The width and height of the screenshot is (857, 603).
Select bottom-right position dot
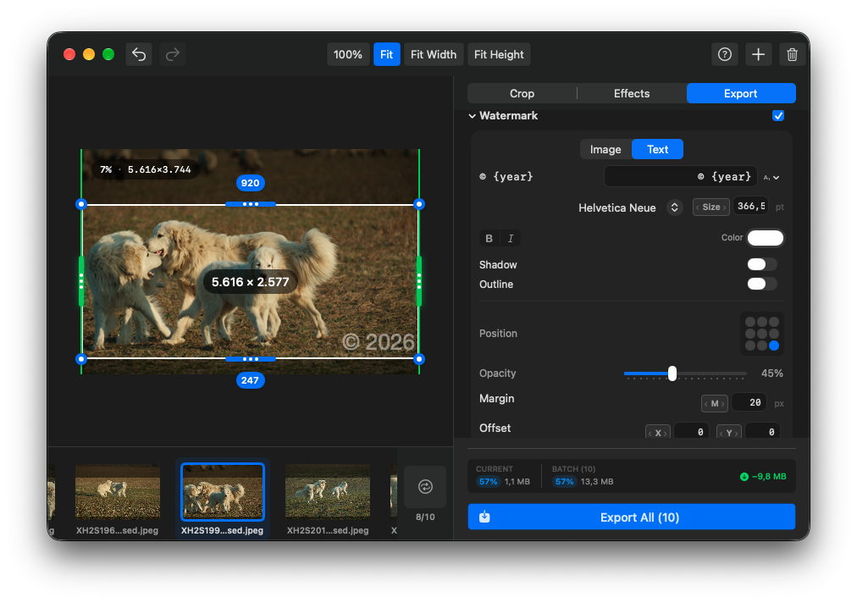point(774,346)
